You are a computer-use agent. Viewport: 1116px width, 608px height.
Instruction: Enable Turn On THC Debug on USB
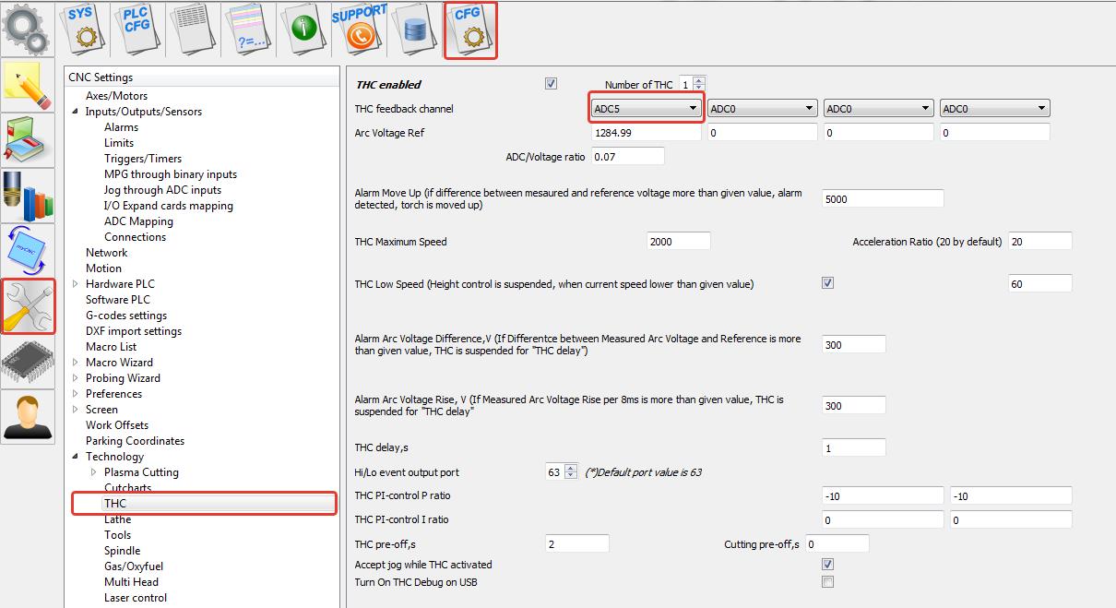point(827,581)
